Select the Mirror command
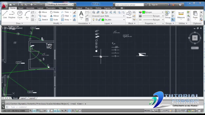Viewport: 205px width, 115px height. [x=54, y=16]
